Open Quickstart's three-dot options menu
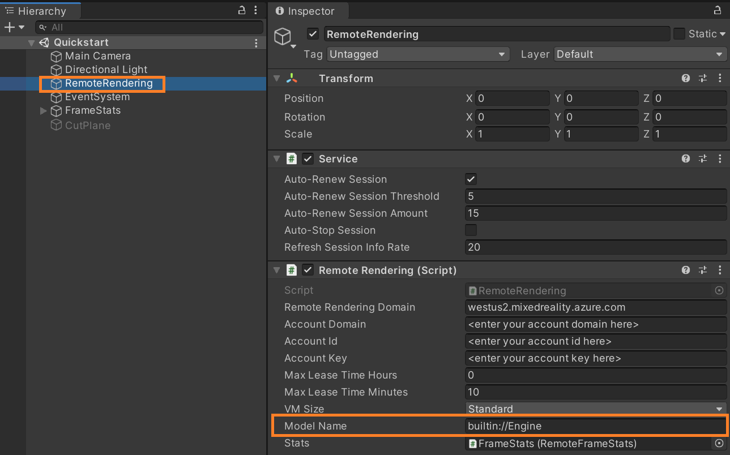 point(256,42)
